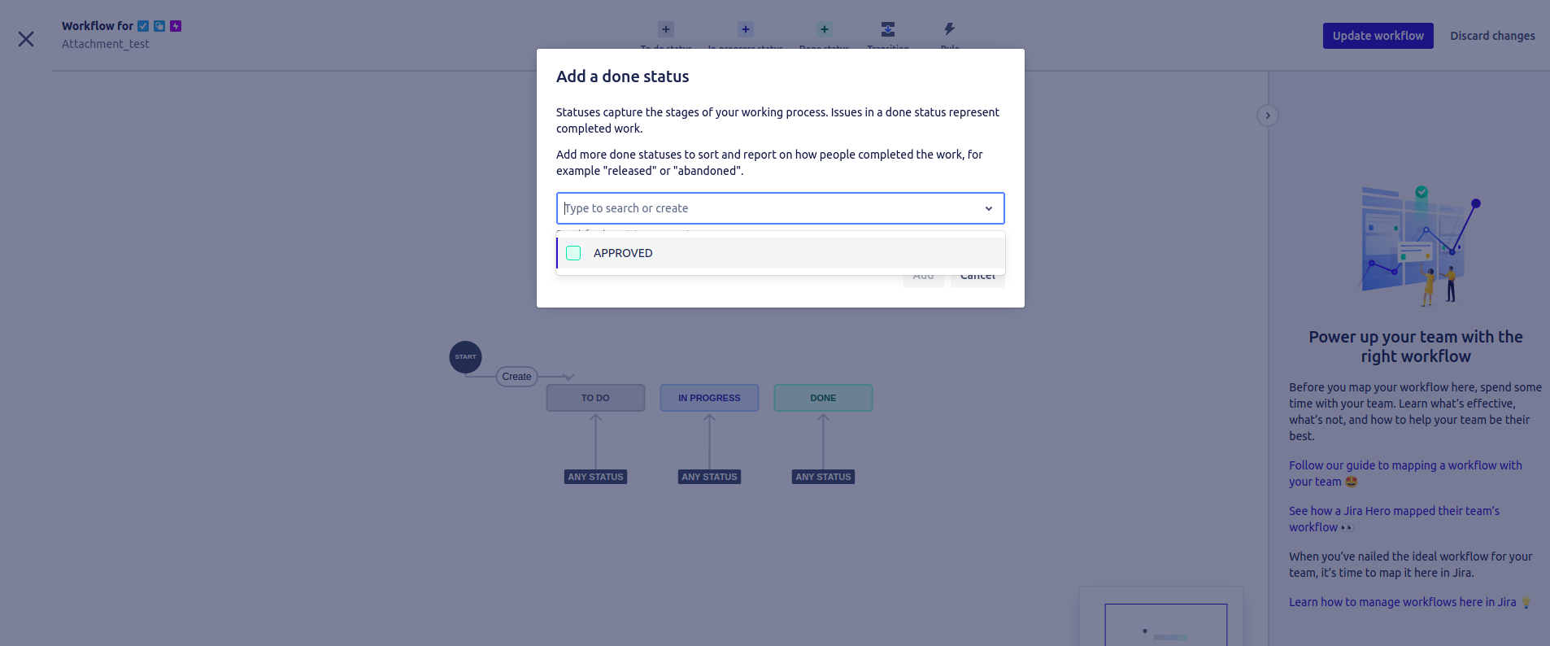Click the add Done status plus icon
This screenshot has width=1550, height=646.
tap(824, 29)
